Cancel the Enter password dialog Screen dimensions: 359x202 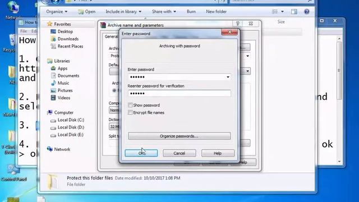[x=179, y=153]
